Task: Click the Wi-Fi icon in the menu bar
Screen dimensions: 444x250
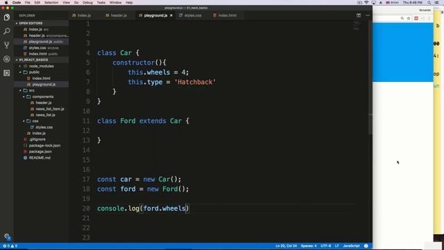Action: coord(366,3)
